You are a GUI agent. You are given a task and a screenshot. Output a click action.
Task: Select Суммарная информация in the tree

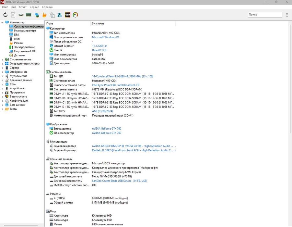(x=27, y=27)
